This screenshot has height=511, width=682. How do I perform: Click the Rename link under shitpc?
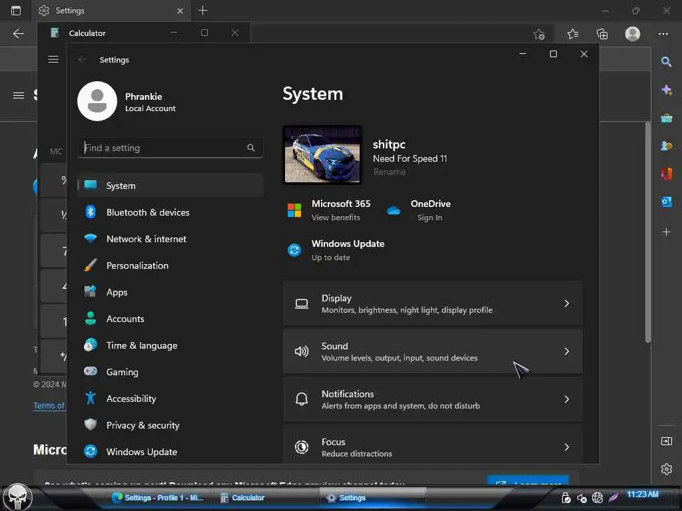[x=389, y=172]
